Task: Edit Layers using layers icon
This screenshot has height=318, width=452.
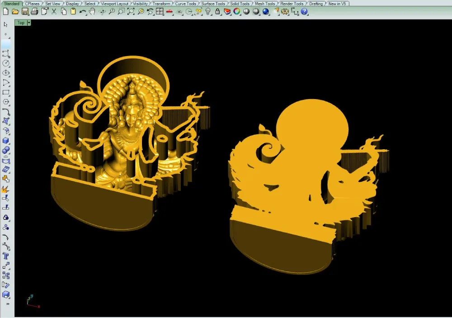Action: [227, 12]
